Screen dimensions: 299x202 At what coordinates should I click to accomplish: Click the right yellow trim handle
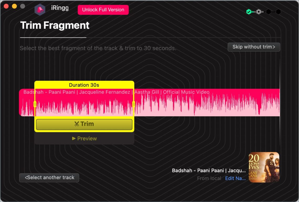click(134, 104)
